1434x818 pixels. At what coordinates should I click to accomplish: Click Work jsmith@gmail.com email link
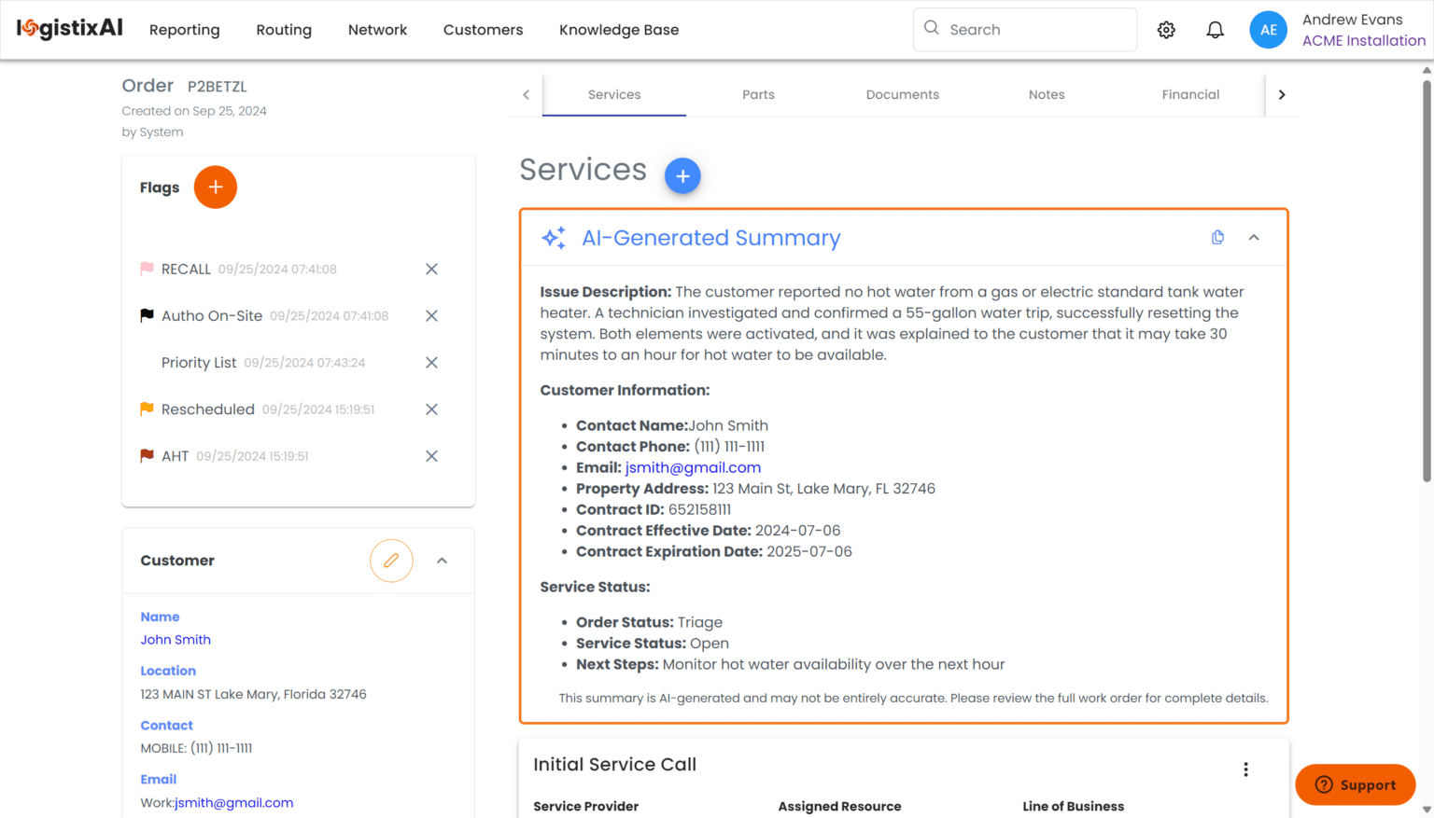coord(234,802)
